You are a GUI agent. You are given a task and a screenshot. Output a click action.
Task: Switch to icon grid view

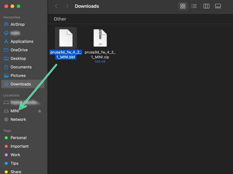pyautogui.click(x=183, y=6)
